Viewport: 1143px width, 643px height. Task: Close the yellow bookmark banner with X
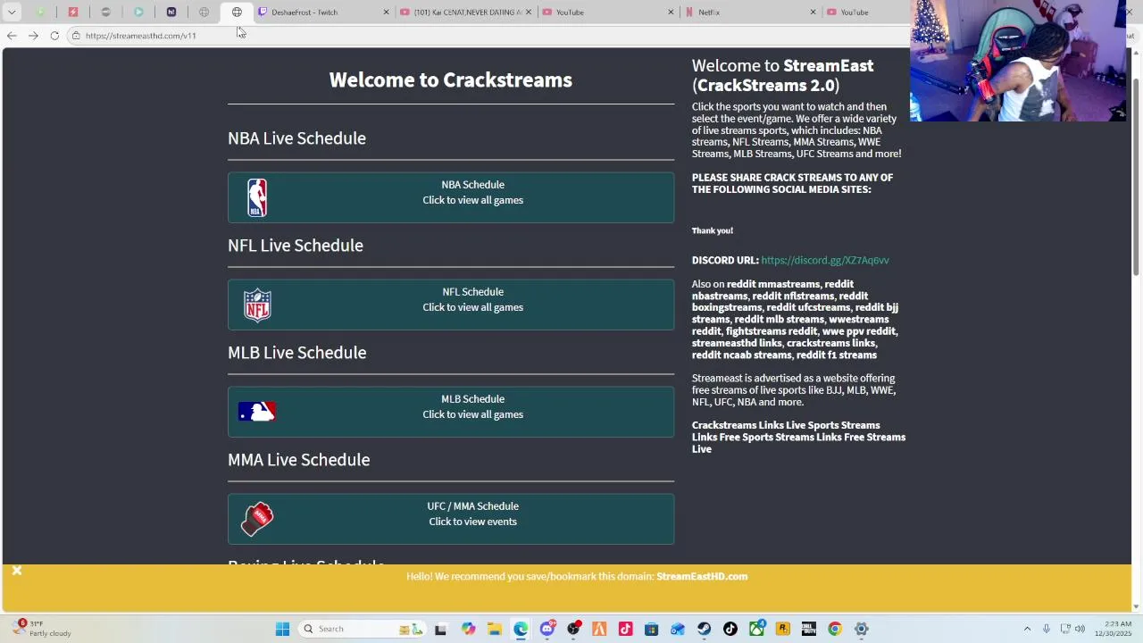pyautogui.click(x=16, y=571)
